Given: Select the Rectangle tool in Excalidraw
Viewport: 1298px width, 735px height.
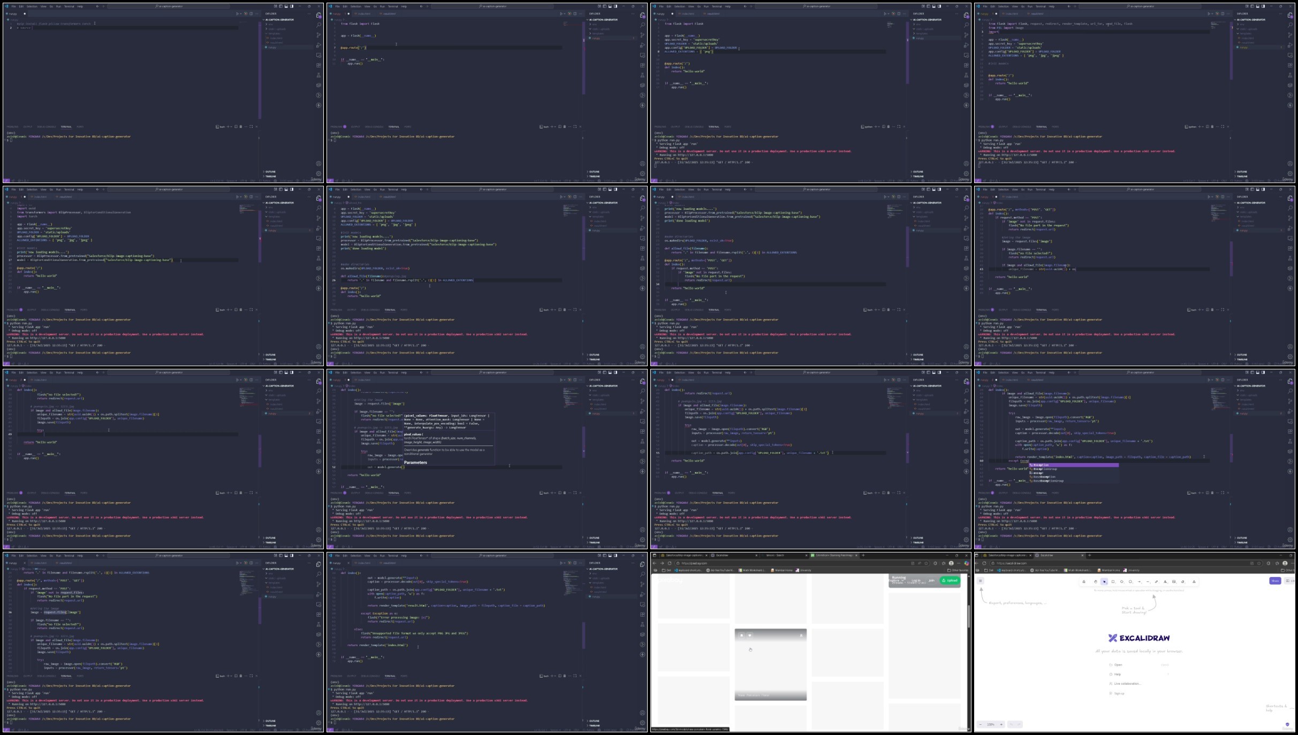Looking at the screenshot, I should pos(1113,582).
